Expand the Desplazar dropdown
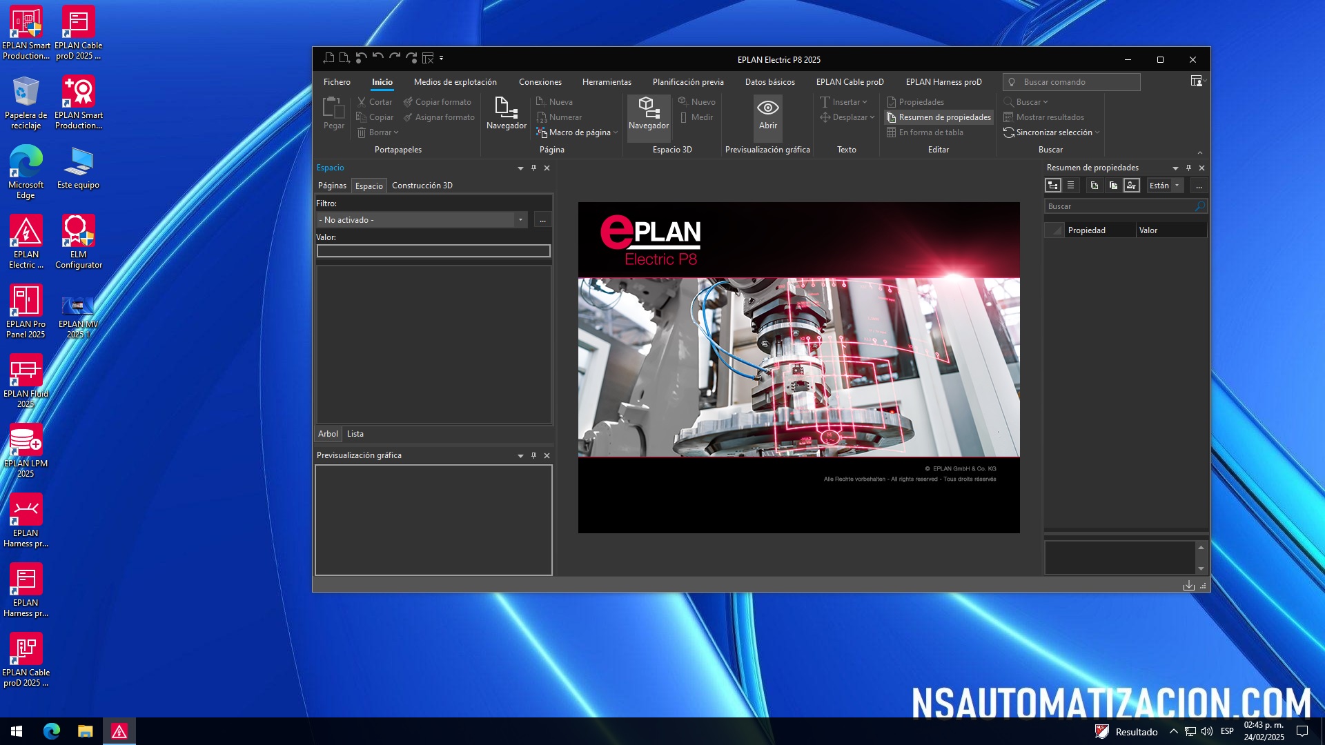This screenshot has height=745, width=1325. click(x=872, y=117)
